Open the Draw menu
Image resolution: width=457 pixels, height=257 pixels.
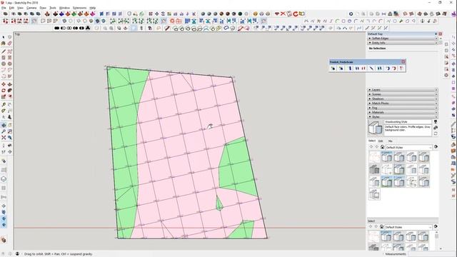[43, 8]
